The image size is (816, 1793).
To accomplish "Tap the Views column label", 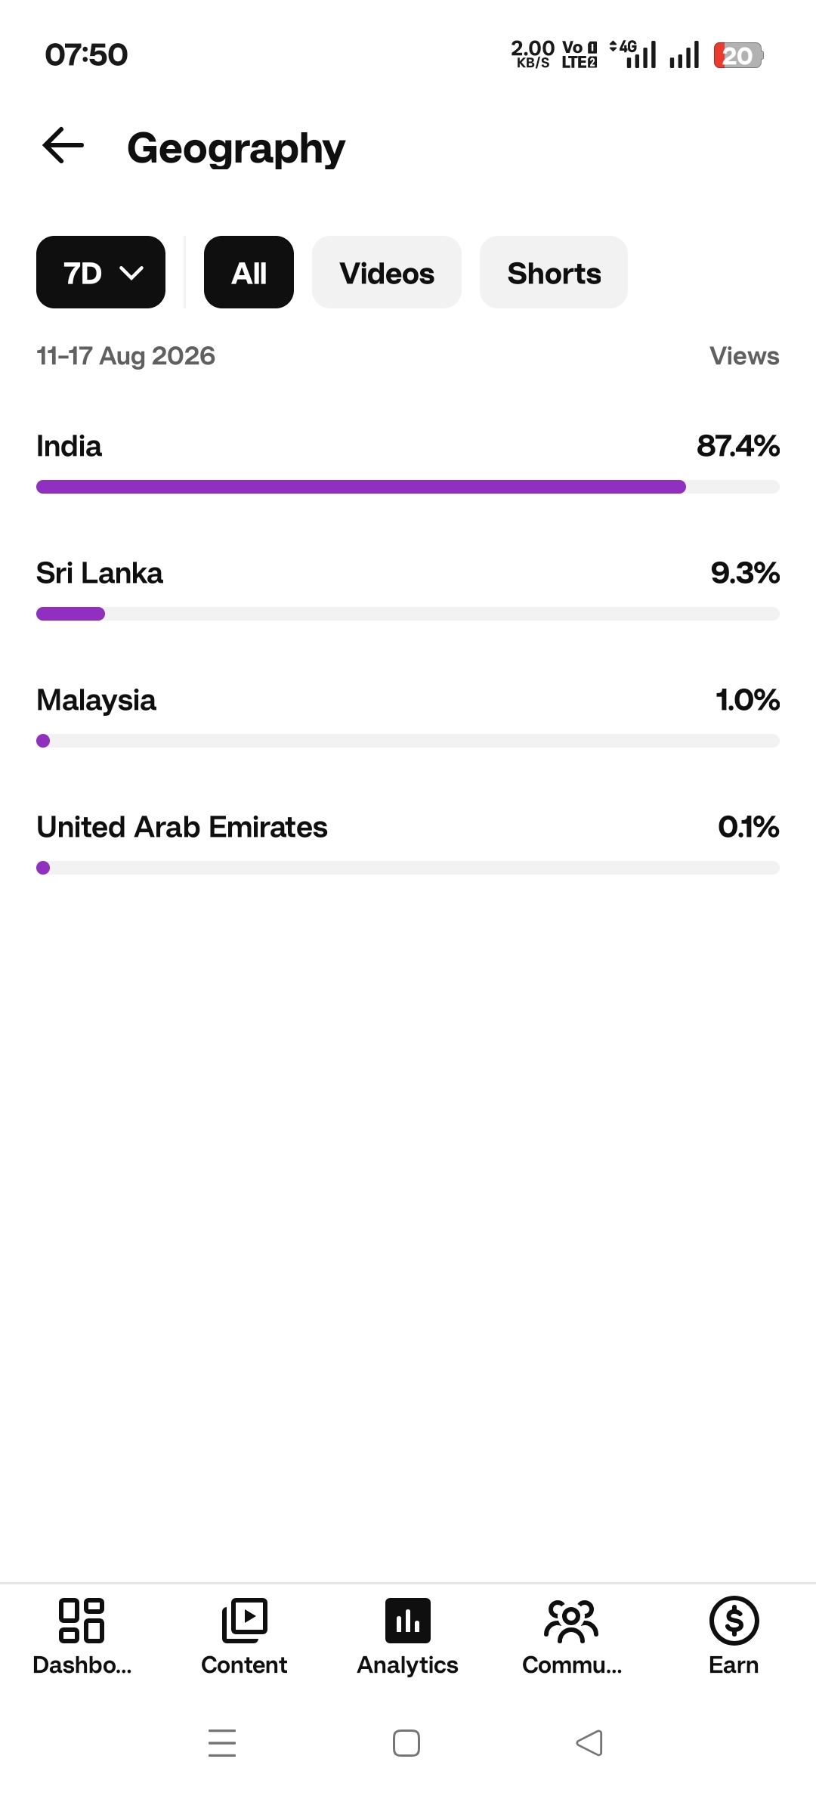I will (744, 356).
